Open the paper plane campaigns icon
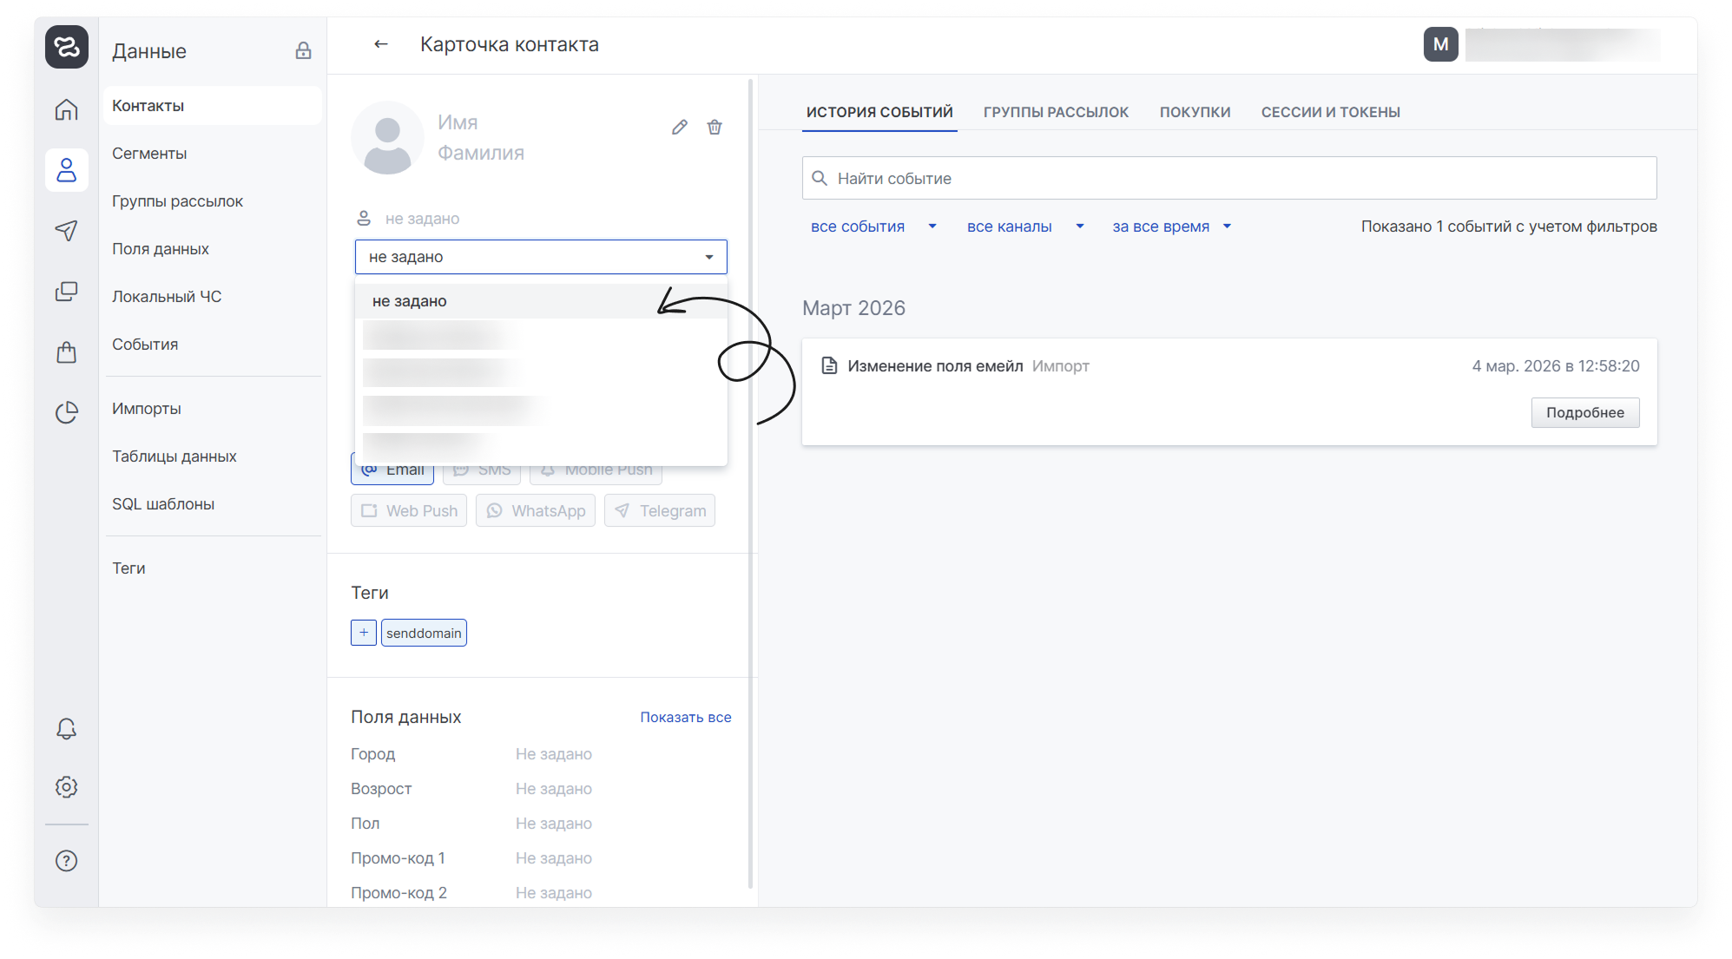This screenshot has width=1732, height=959. (67, 230)
